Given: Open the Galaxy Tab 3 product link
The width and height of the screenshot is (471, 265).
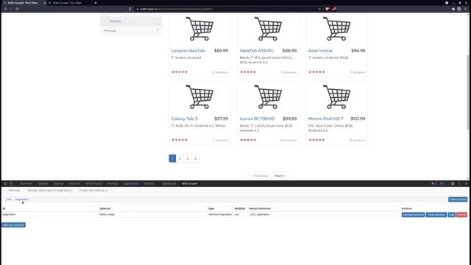Looking at the screenshot, I should point(185,119).
